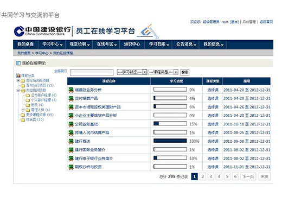Open the 学习状态 dropdown
The image size is (282, 203).
tap(132, 72)
